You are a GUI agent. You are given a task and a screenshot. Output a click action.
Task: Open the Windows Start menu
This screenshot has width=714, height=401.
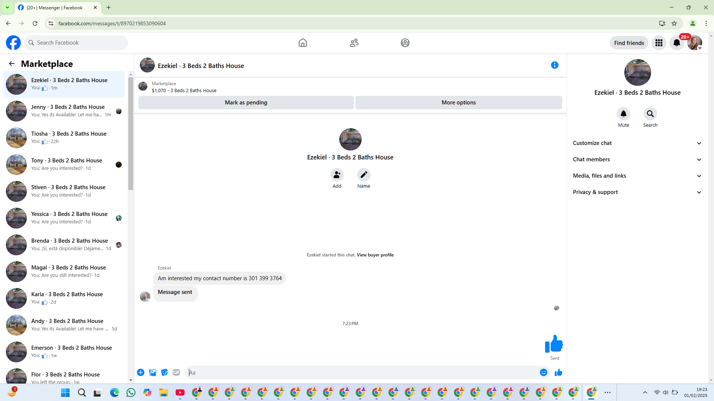(x=65, y=392)
